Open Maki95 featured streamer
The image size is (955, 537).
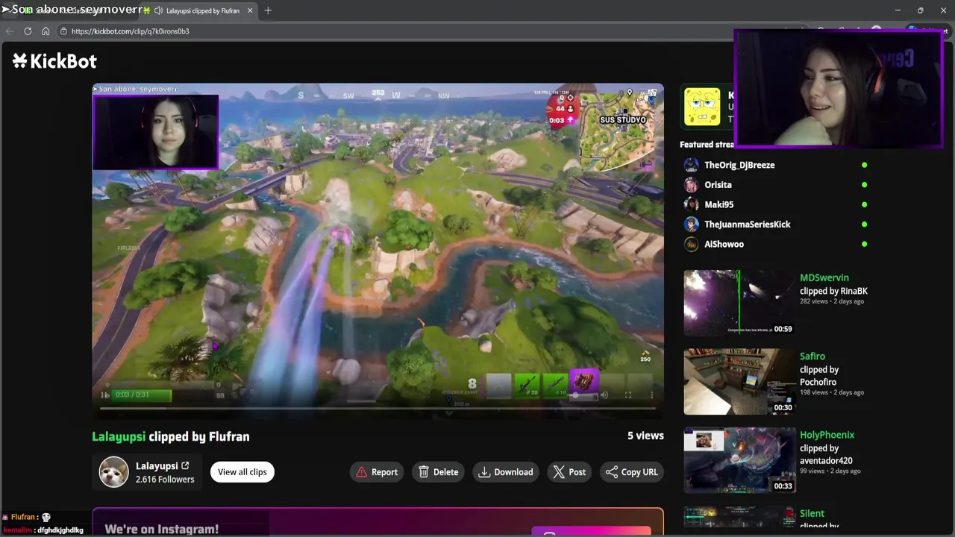pyautogui.click(x=718, y=204)
